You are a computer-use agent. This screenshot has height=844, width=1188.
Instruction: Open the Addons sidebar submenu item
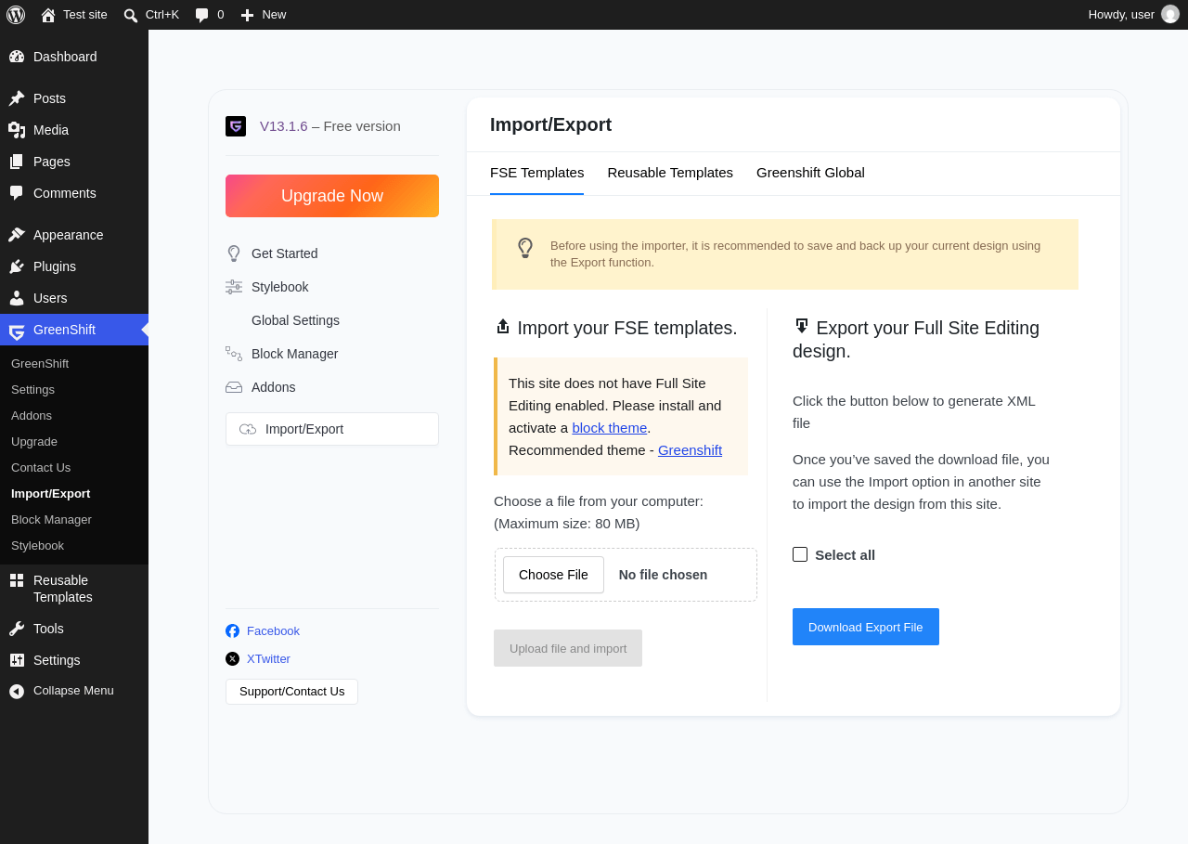click(x=32, y=416)
